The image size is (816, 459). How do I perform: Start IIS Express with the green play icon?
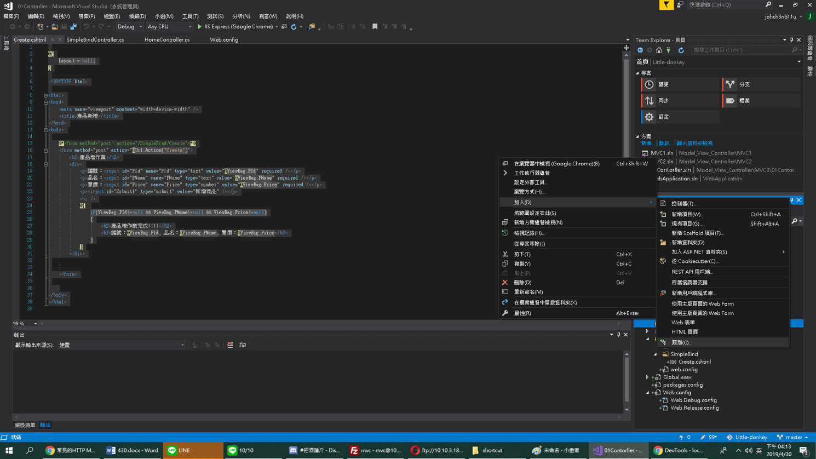(x=199, y=26)
